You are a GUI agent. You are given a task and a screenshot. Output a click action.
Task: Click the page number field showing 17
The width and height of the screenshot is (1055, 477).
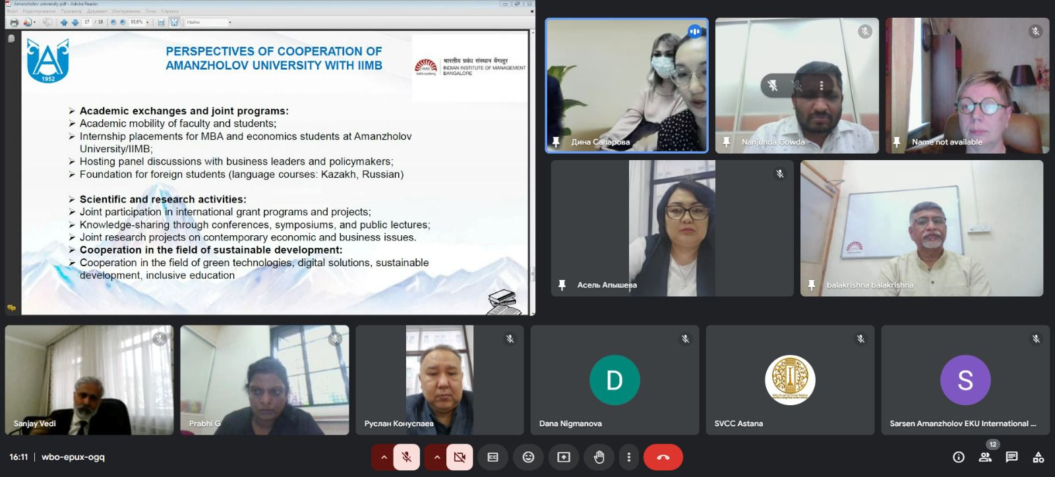point(87,22)
